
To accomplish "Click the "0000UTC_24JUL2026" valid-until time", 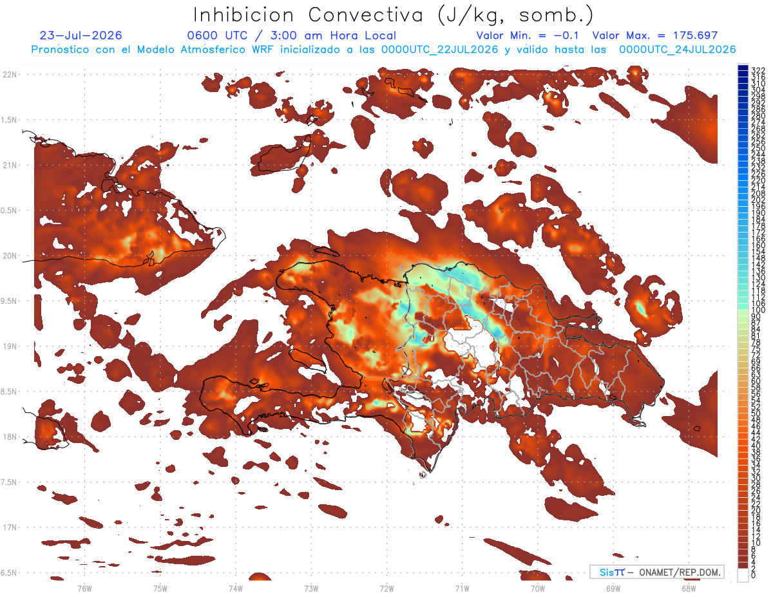I will pos(677,50).
